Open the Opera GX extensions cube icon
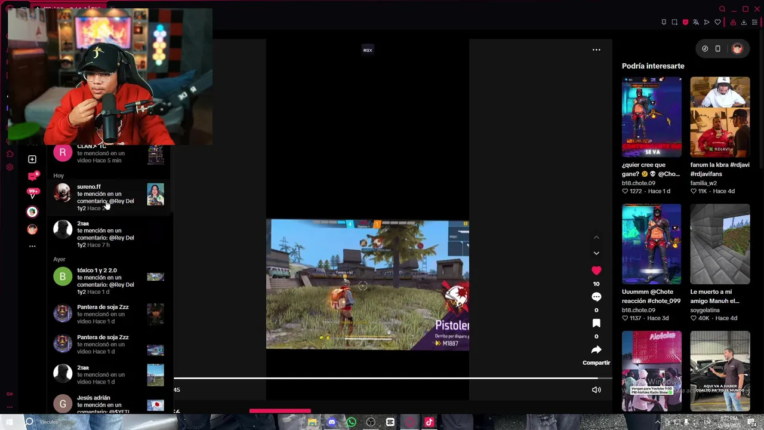Image resolution: width=764 pixels, height=430 pixels. coord(10,154)
